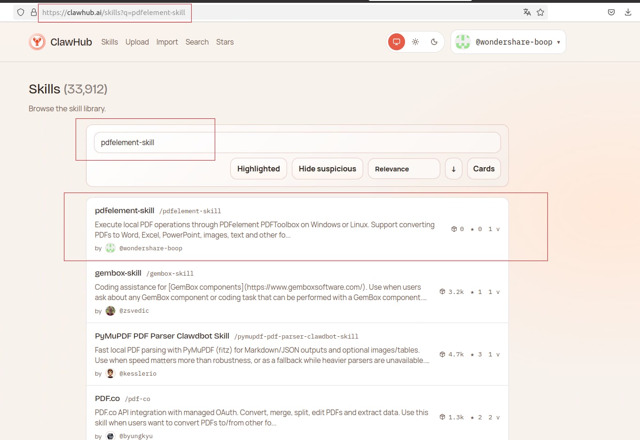
Task: Select the sun icon for light theme
Action: click(x=415, y=42)
